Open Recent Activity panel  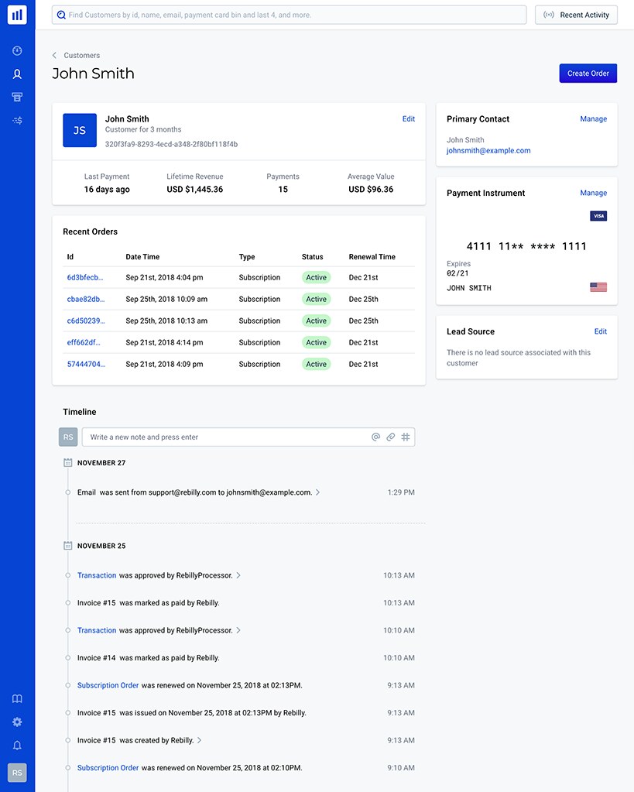576,15
